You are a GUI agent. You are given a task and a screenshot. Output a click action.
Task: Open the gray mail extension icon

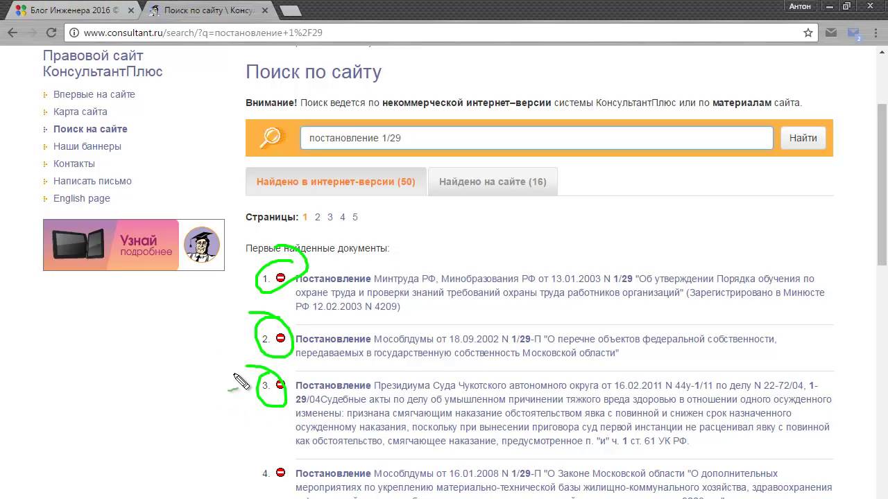[831, 33]
